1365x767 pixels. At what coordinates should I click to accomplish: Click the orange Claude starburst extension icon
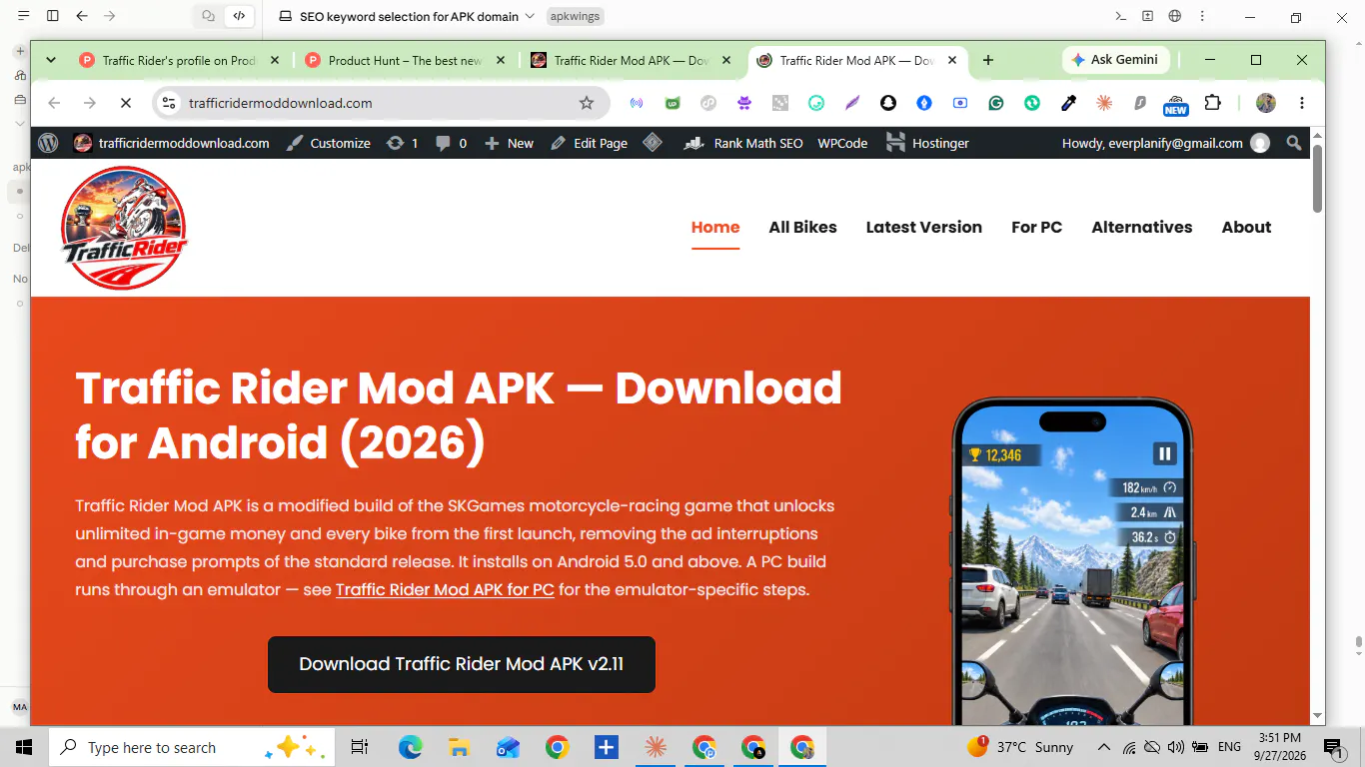[1104, 103]
